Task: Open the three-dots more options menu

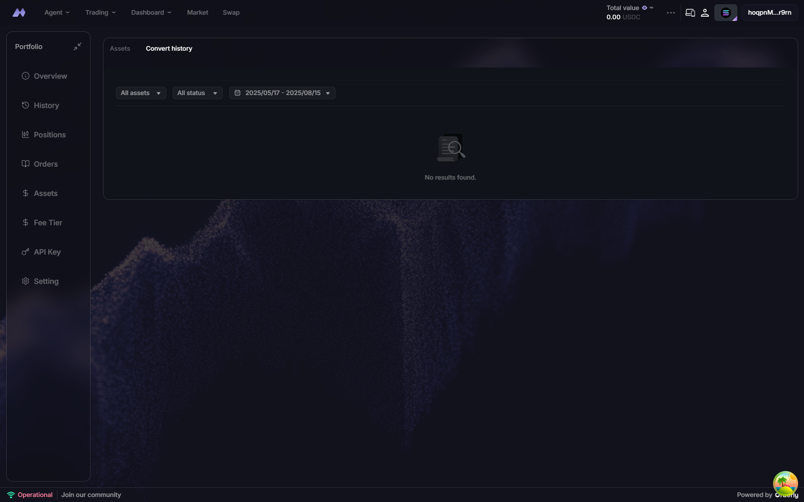Action: click(x=671, y=13)
